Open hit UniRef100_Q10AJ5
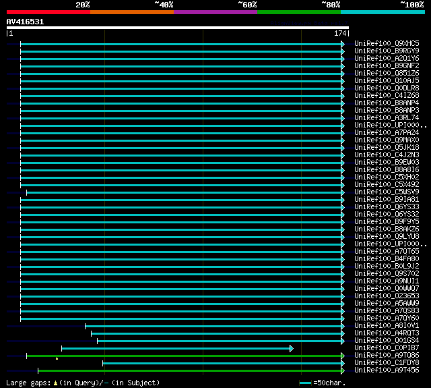The height and width of the screenshot is (388, 431). pyautogui.click(x=387, y=81)
